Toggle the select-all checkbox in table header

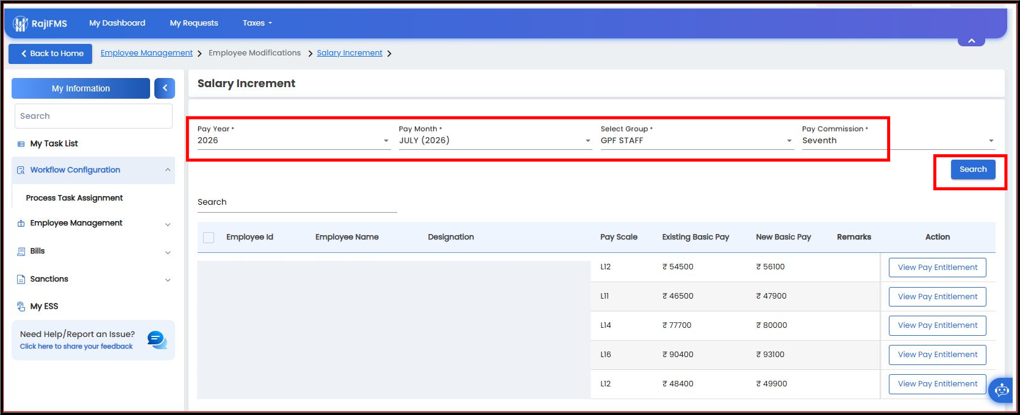pos(209,238)
